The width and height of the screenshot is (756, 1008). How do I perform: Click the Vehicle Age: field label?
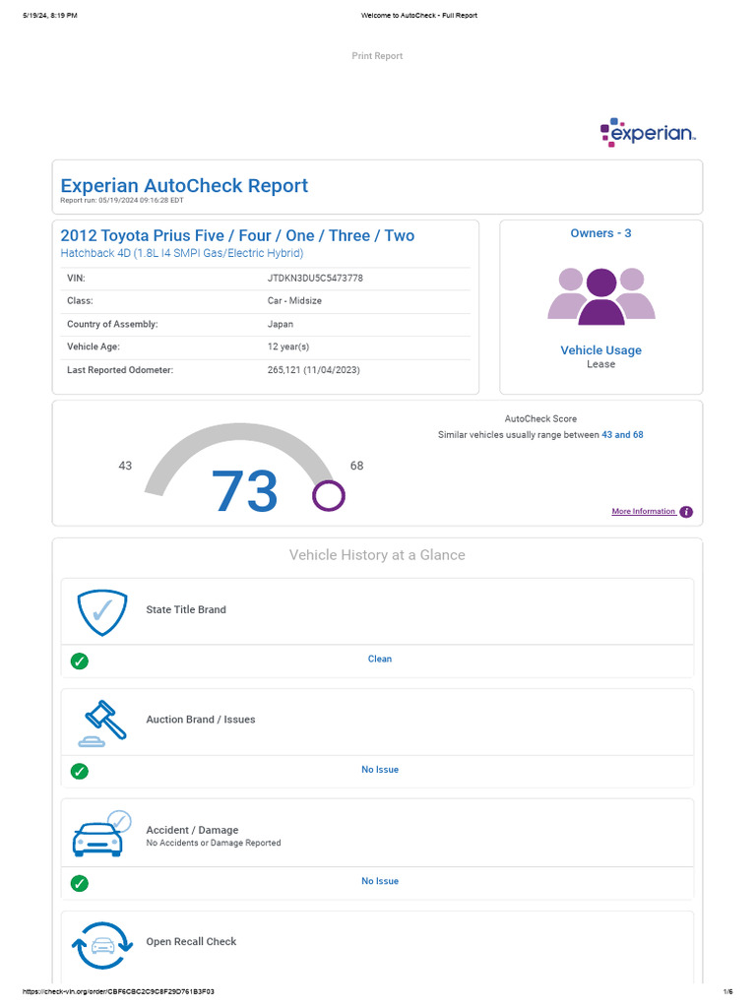pyautogui.click(x=94, y=347)
